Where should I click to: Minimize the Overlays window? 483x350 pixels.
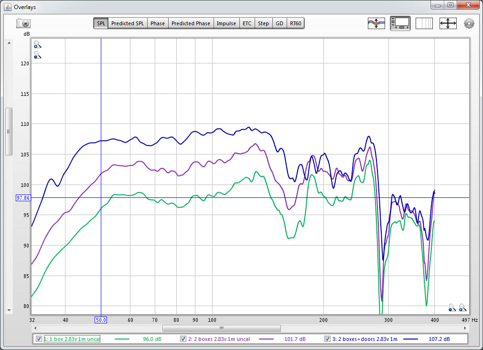438,5
